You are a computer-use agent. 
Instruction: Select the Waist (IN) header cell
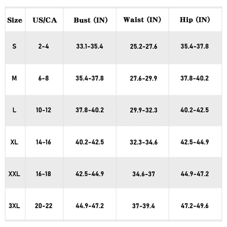[x=142, y=20]
